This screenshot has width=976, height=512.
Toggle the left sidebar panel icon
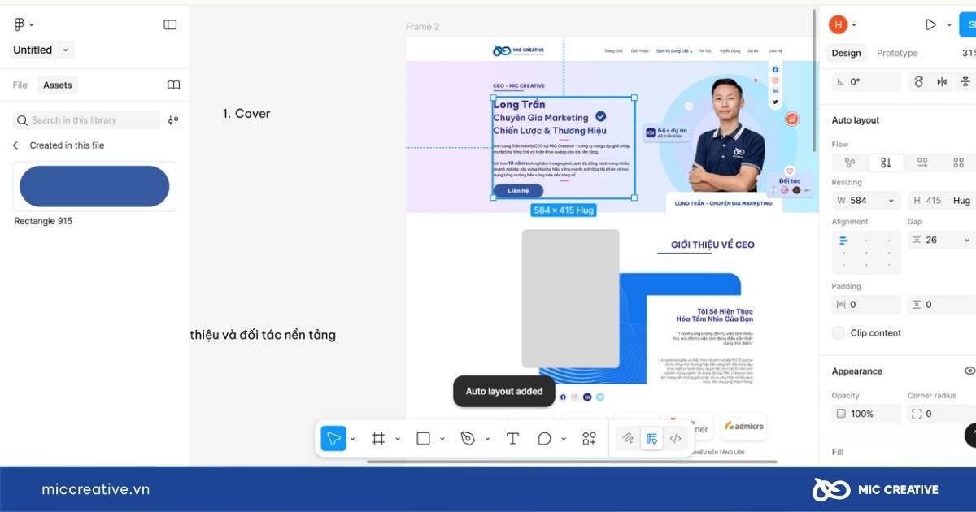coord(170,24)
